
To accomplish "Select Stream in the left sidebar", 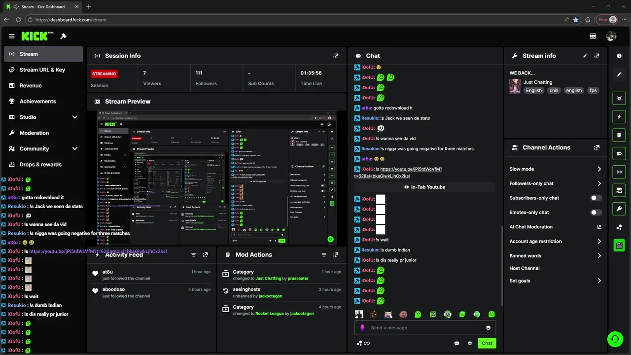I will click(43, 54).
